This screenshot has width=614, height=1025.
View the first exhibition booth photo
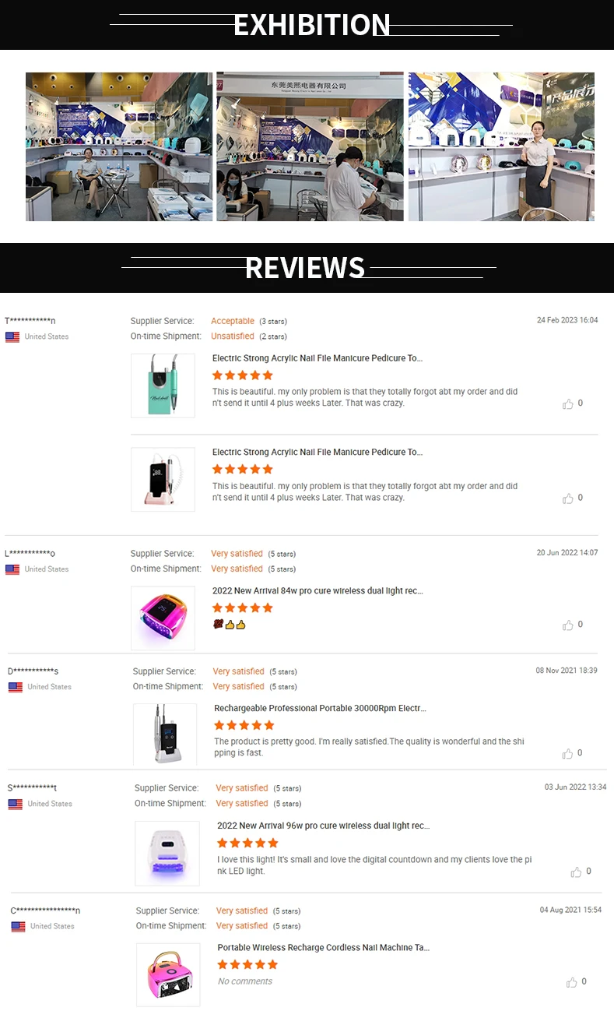119,146
